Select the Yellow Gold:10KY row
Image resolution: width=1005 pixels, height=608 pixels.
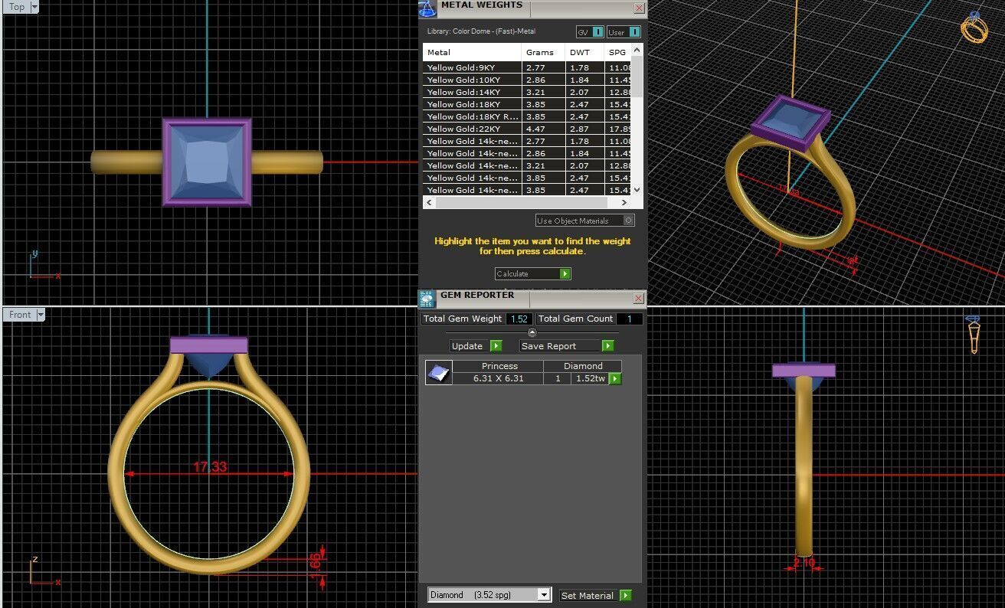528,80
